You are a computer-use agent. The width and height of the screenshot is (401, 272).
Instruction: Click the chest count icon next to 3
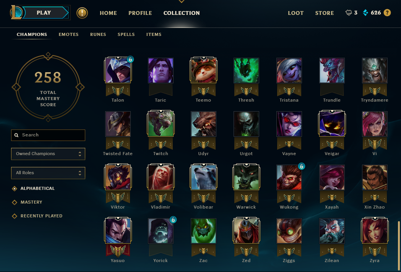349,13
